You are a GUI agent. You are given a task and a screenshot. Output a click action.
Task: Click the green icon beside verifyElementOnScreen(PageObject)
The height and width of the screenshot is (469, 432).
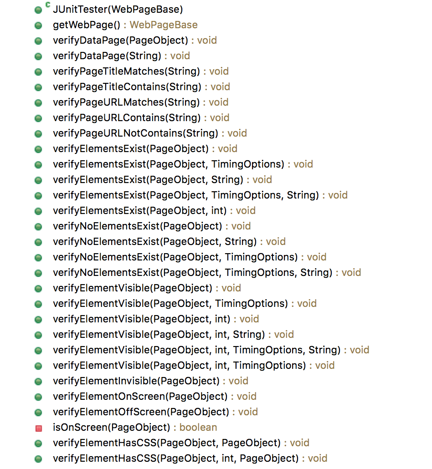[x=38, y=397]
